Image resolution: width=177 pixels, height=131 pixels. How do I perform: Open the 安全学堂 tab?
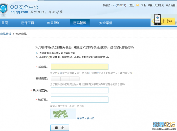[106, 23]
